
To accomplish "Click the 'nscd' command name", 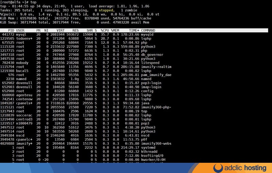I will (x=145, y=136).
